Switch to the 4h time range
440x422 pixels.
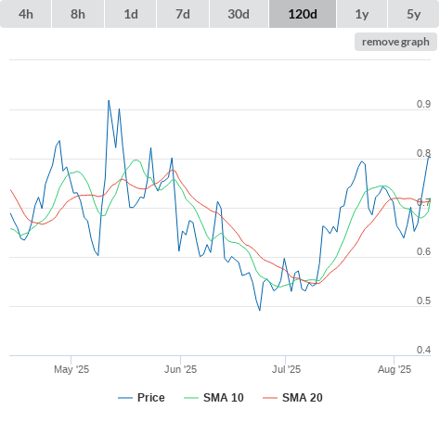point(26,14)
